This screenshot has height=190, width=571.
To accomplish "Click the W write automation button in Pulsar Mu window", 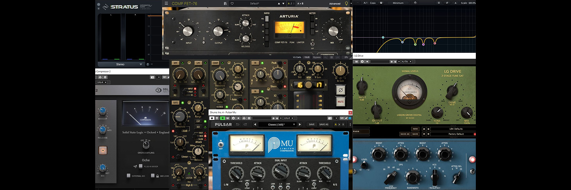I will click(228, 118).
